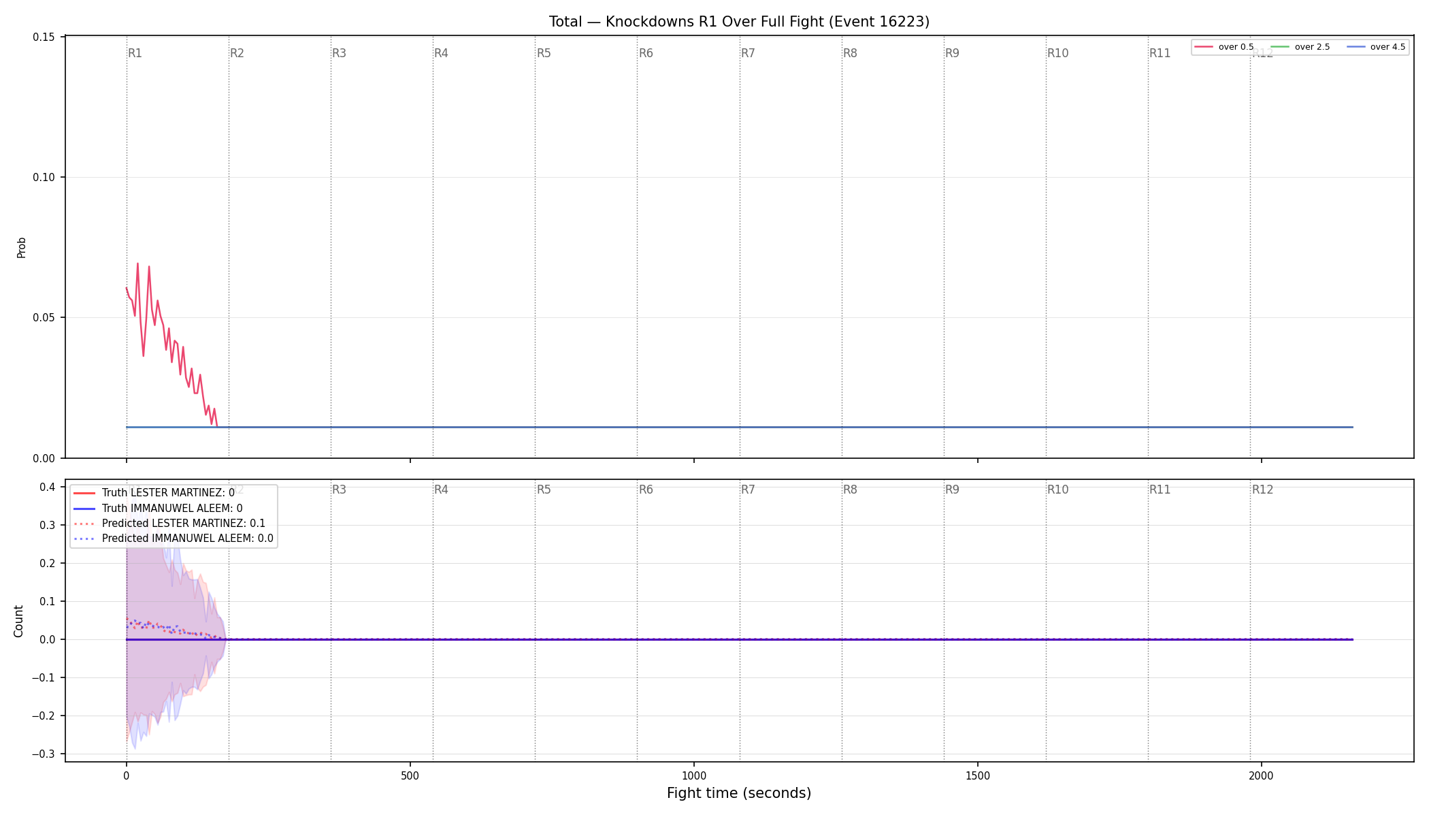Click the R5 round marker in top chart
Image resolution: width=1429 pixels, height=817 pixels.
[544, 53]
